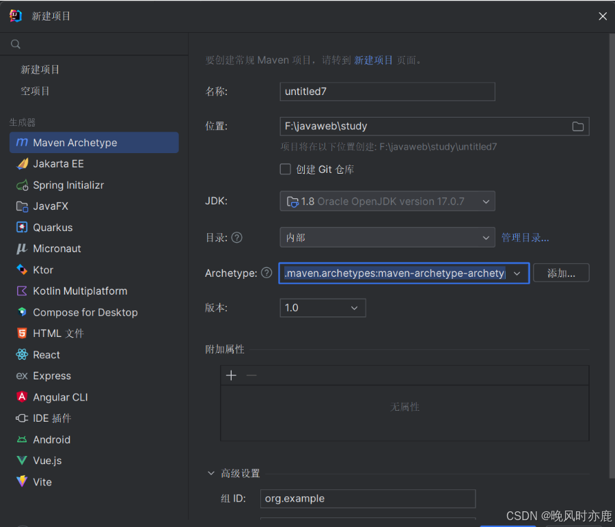Click the Quarkus logo icon
Image resolution: width=615 pixels, height=527 pixels.
tap(22, 227)
